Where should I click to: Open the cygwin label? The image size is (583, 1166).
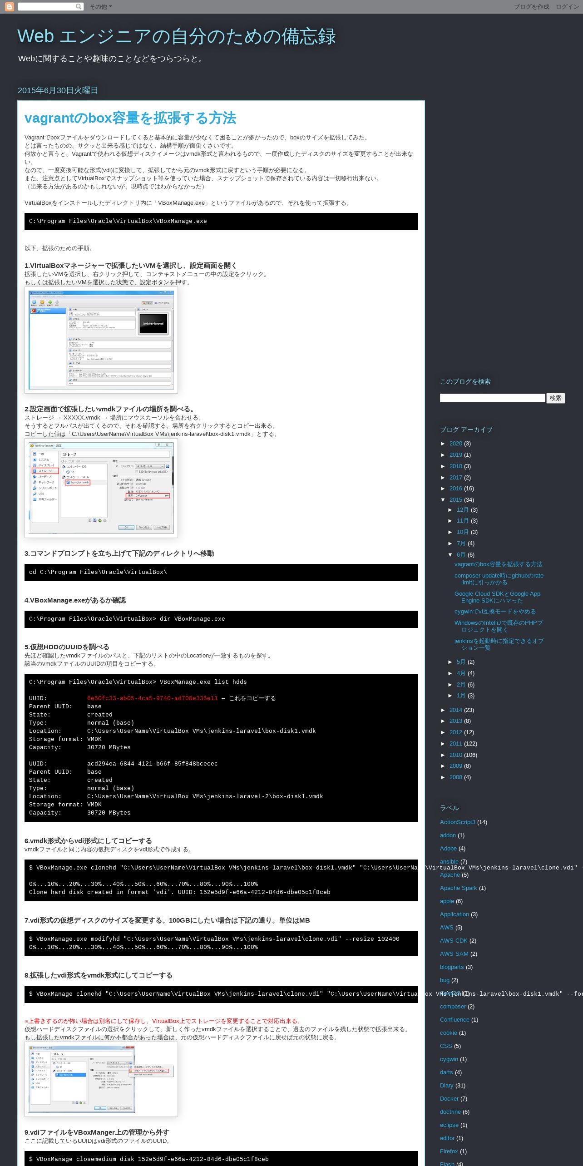coord(449,1059)
